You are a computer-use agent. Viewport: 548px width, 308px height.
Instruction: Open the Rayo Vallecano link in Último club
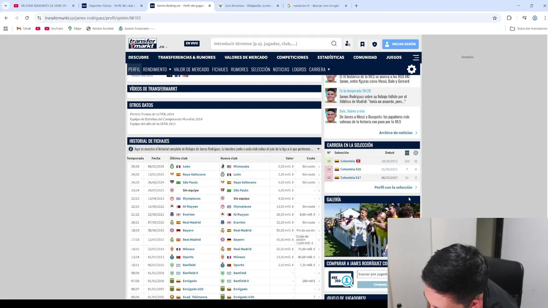coord(194,175)
